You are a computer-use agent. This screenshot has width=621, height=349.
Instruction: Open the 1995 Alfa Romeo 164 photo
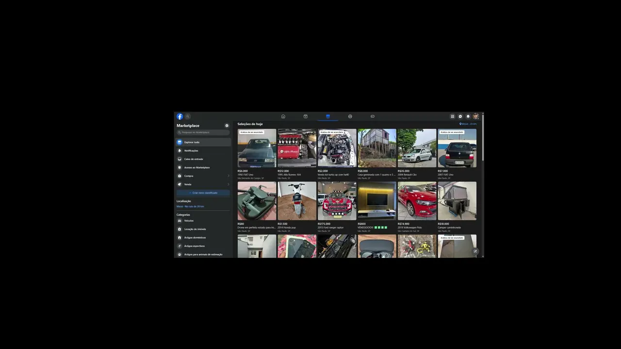click(297, 148)
